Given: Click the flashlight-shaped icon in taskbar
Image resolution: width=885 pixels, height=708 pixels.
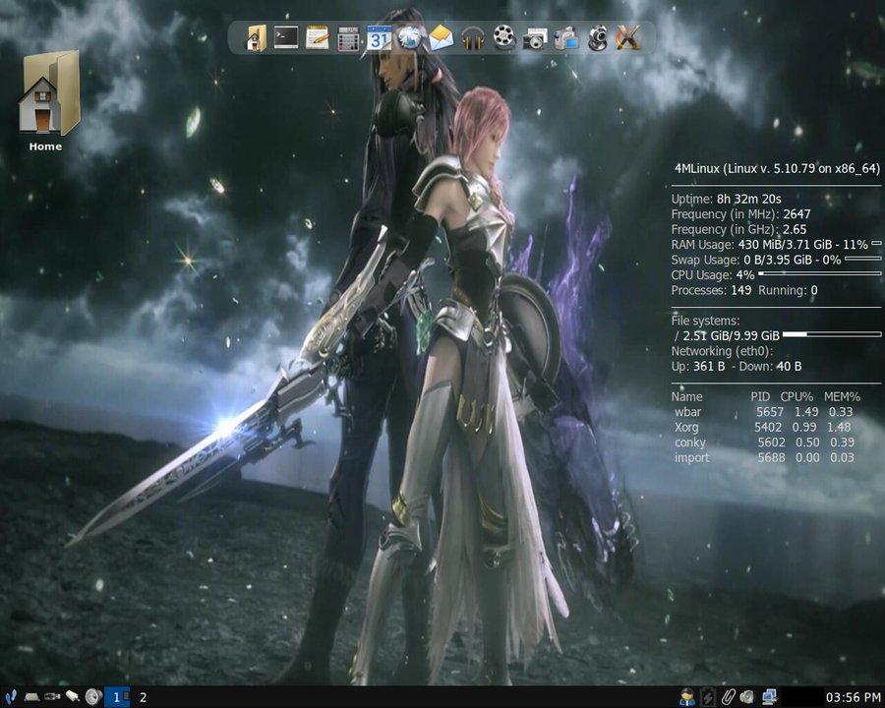Looking at the screenshot, I should pyautogui.click(x=72, y=697).
